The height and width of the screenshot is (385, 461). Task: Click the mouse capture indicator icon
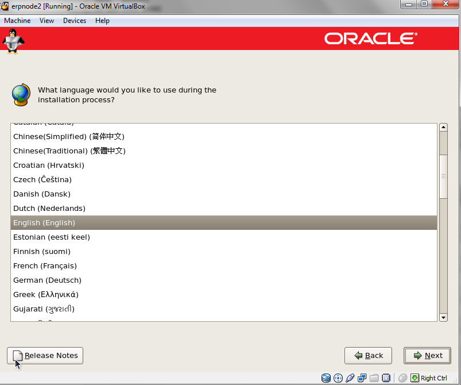(x=402, y=378)
